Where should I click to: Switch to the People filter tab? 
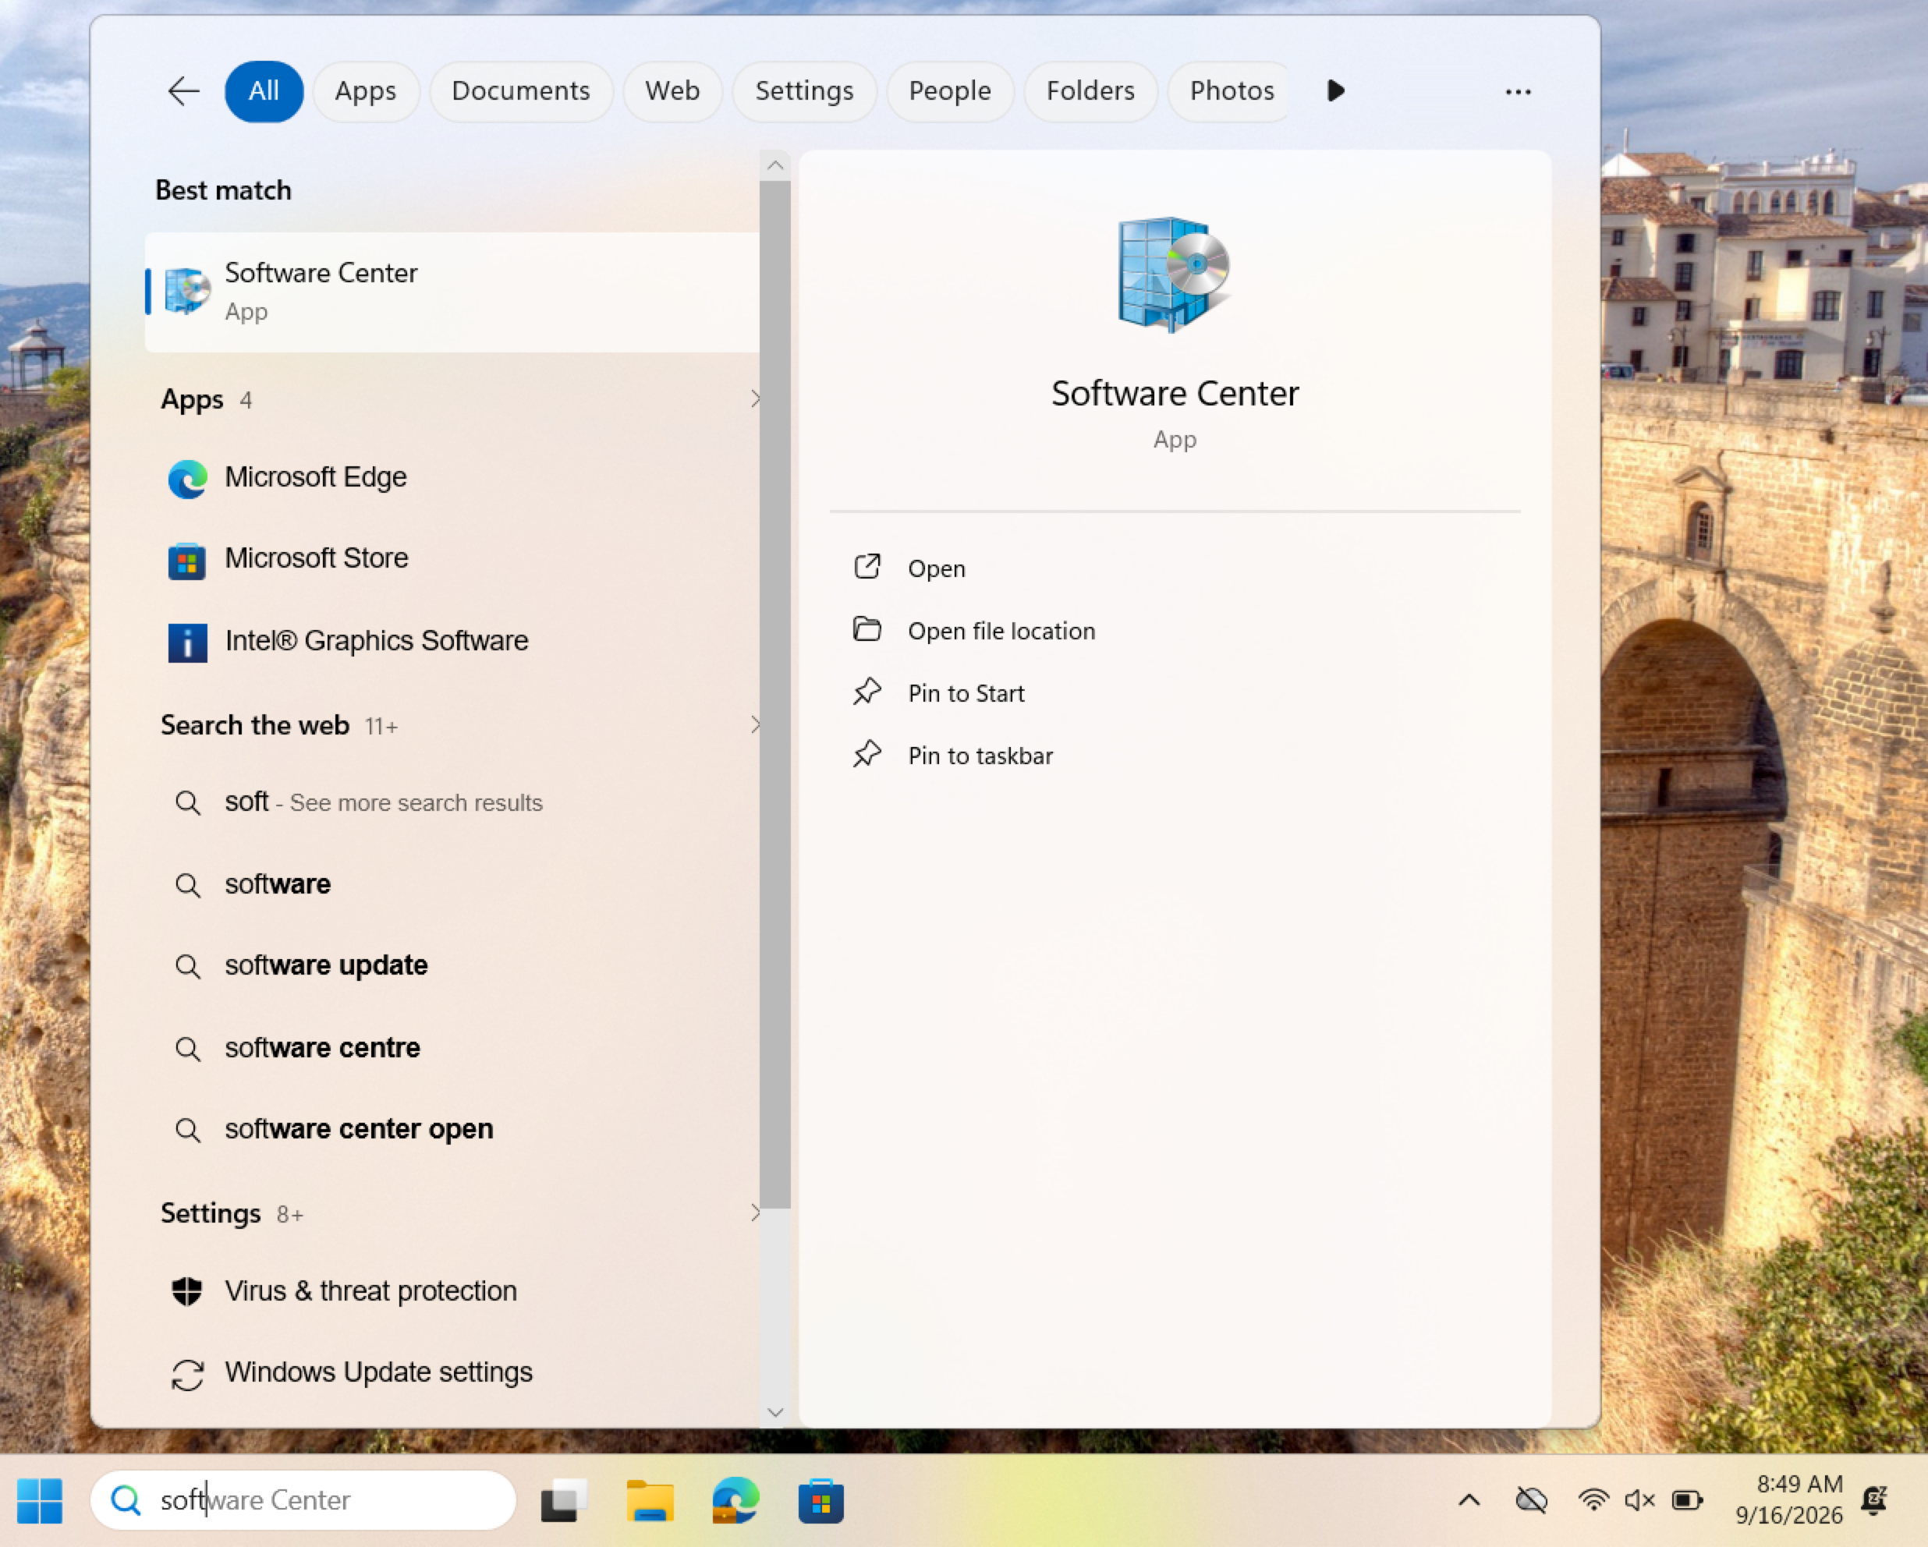950,91
